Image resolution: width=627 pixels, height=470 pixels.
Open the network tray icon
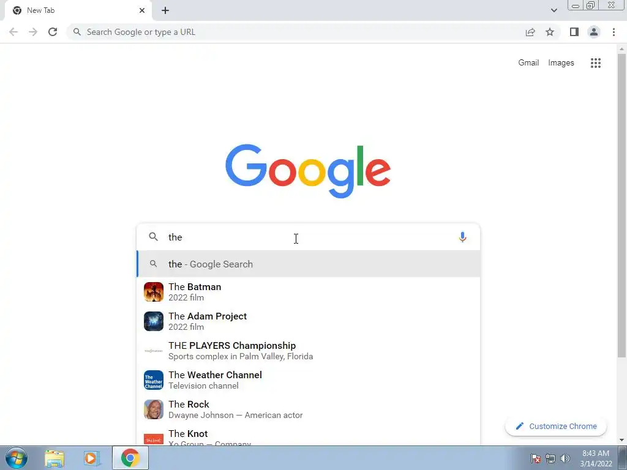click(x=550, y=458)
